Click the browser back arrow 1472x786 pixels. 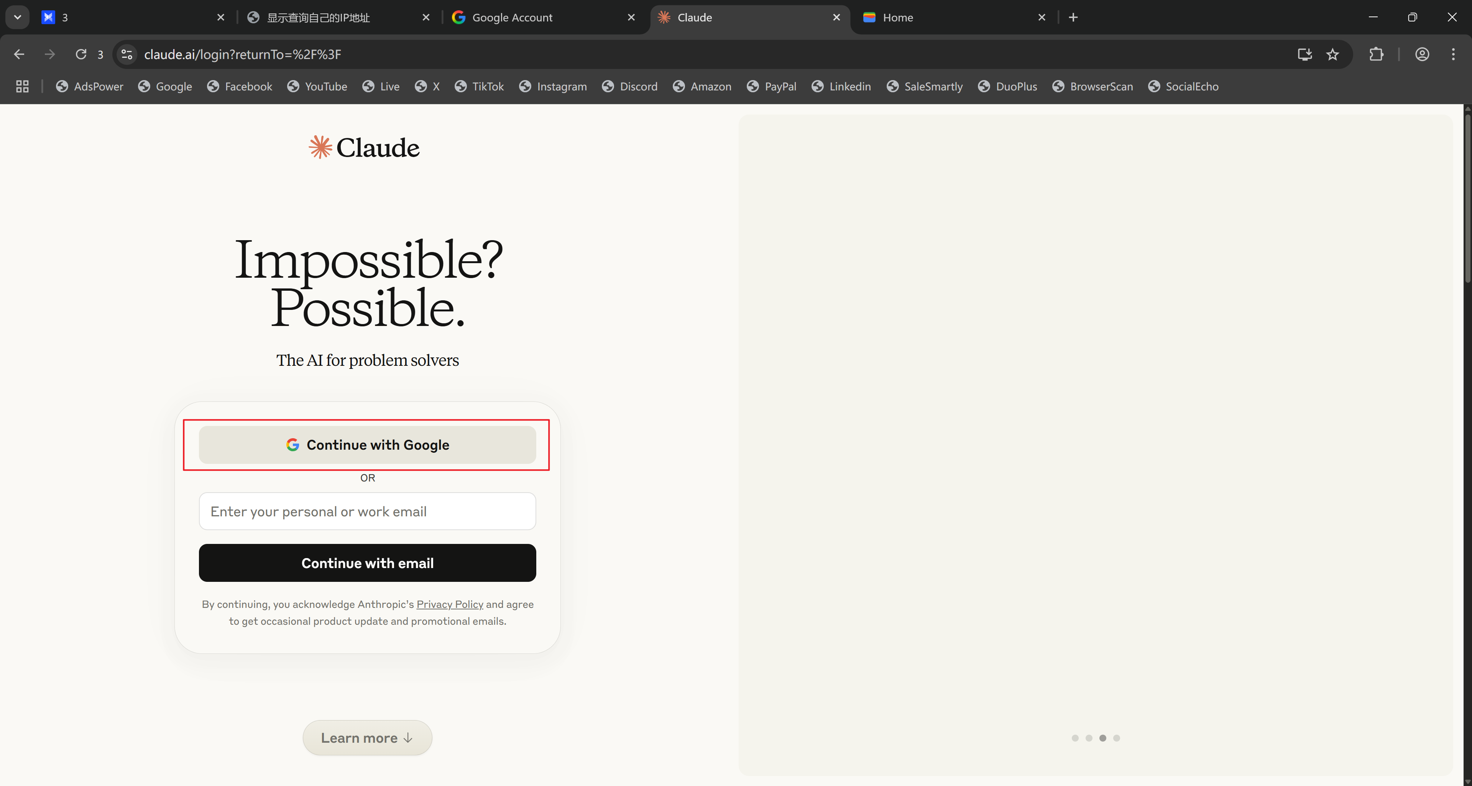click(19, 54)
